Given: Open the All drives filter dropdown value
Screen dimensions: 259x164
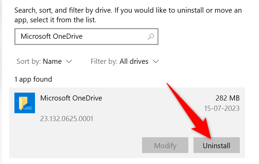Looking at the screenshot, I should point(134,62).
